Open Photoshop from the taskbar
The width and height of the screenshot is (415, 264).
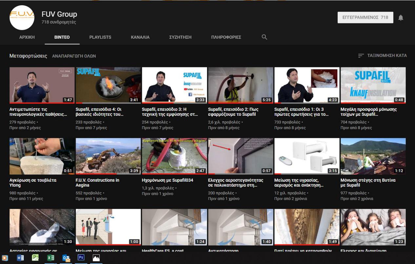81,258
